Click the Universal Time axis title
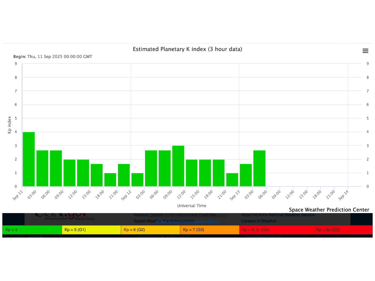The image size is (375, 281). tap(192, 206)
